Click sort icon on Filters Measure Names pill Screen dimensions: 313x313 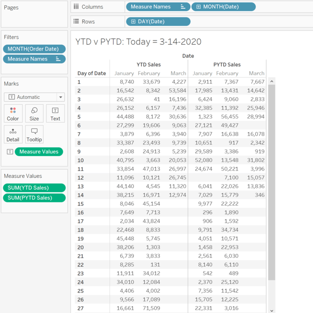[x=58, y=59]
